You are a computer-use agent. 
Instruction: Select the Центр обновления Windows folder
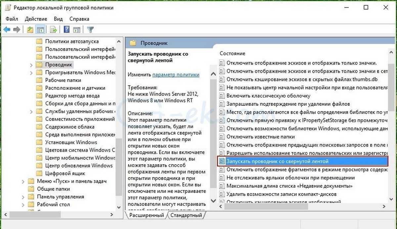click(79, 166)
